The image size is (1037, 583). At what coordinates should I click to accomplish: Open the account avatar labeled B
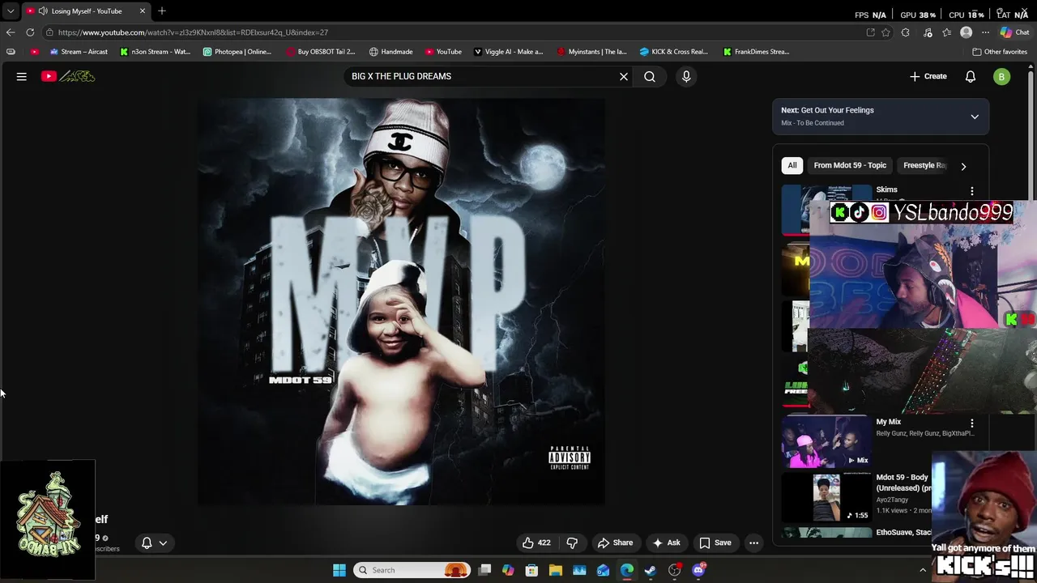pos(1002,76)
